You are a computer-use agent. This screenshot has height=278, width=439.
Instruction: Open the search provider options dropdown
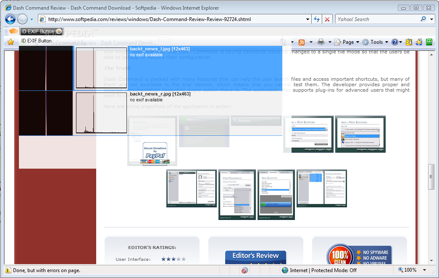(432, 19)
